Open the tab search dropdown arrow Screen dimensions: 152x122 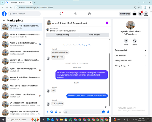tap(2, 2)
